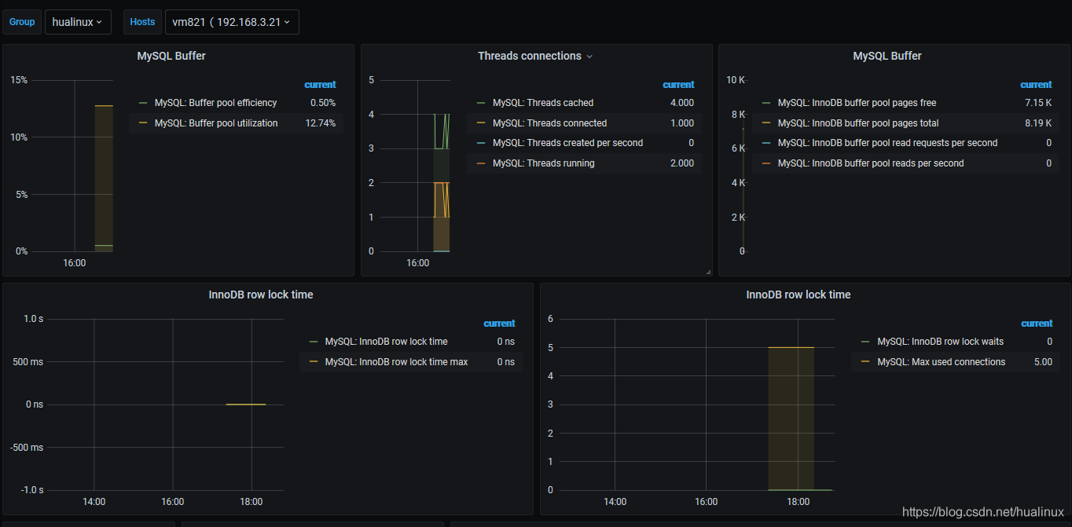Sort by current in left row lock legend
Viewport: 1072px width, 527px height.
pos(499,324)
